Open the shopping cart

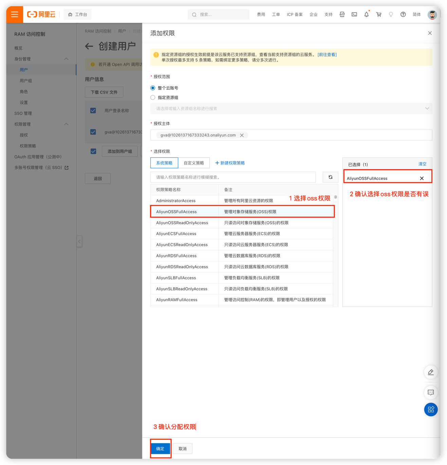tap(378, 15)
